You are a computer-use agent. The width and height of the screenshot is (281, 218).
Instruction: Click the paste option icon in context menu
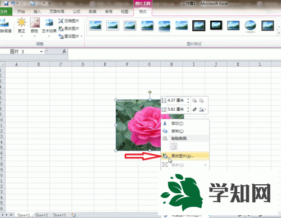(x=174, y=146)
